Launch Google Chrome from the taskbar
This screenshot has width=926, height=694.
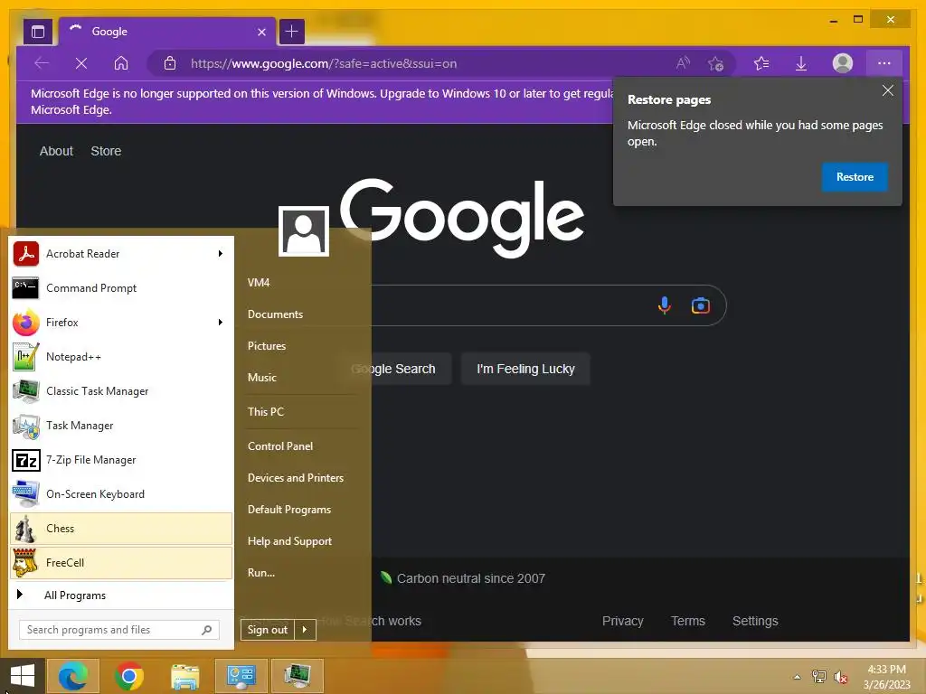coord(129,676)
